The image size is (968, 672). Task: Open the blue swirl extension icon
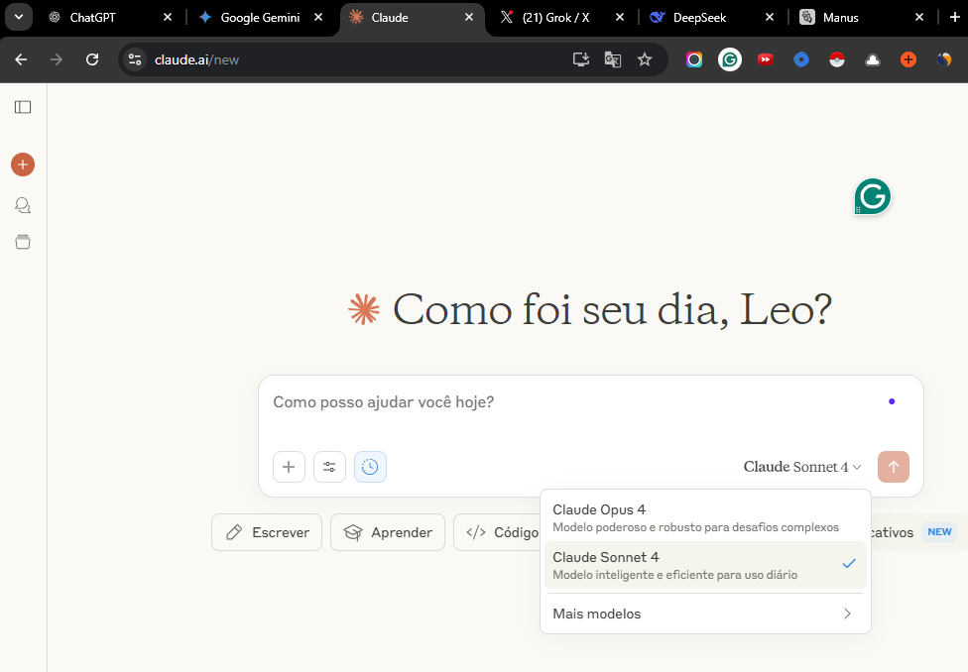pos(801,59)
